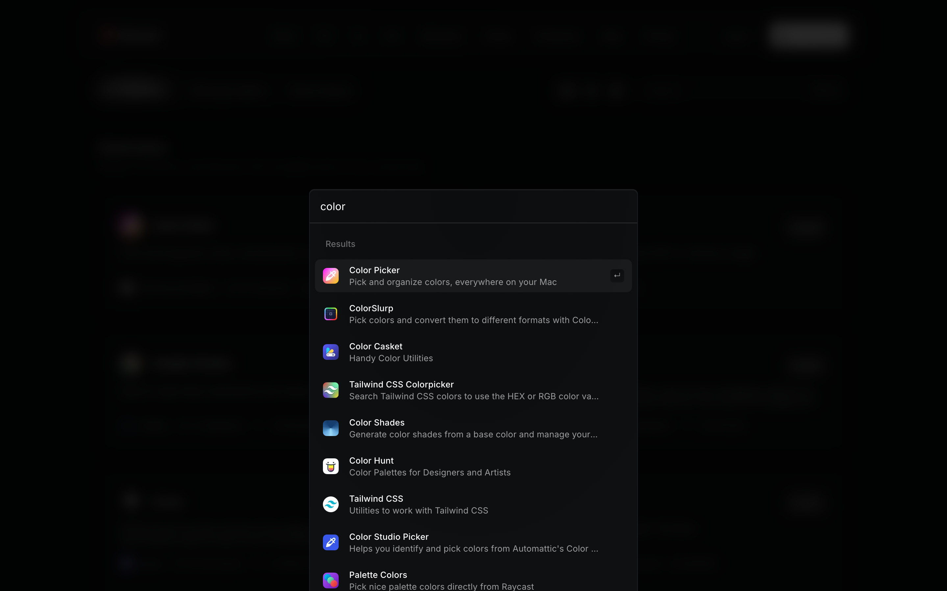Click the Color Studio Picker icon
The image size is (947, 591).
[x=331, y=542]
